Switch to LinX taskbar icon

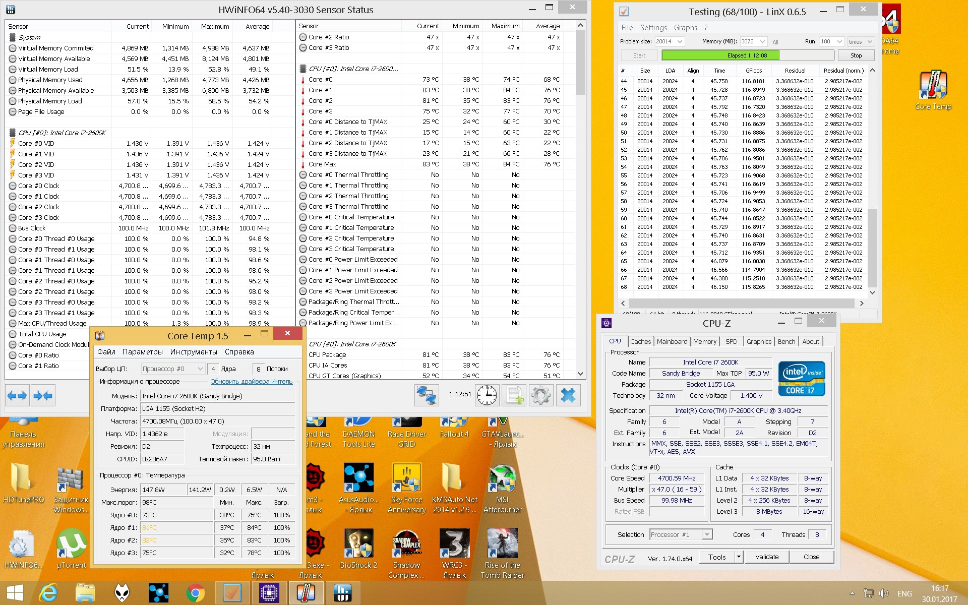tap(232, 593)
